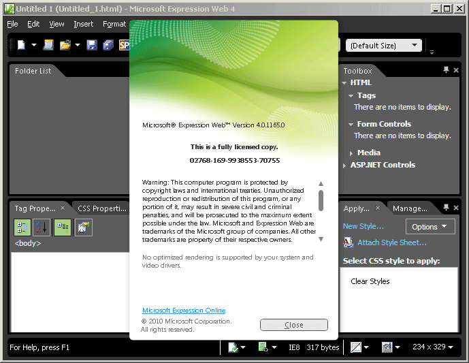
Task: Click the license text scroll down arrow
Action: 321,239
